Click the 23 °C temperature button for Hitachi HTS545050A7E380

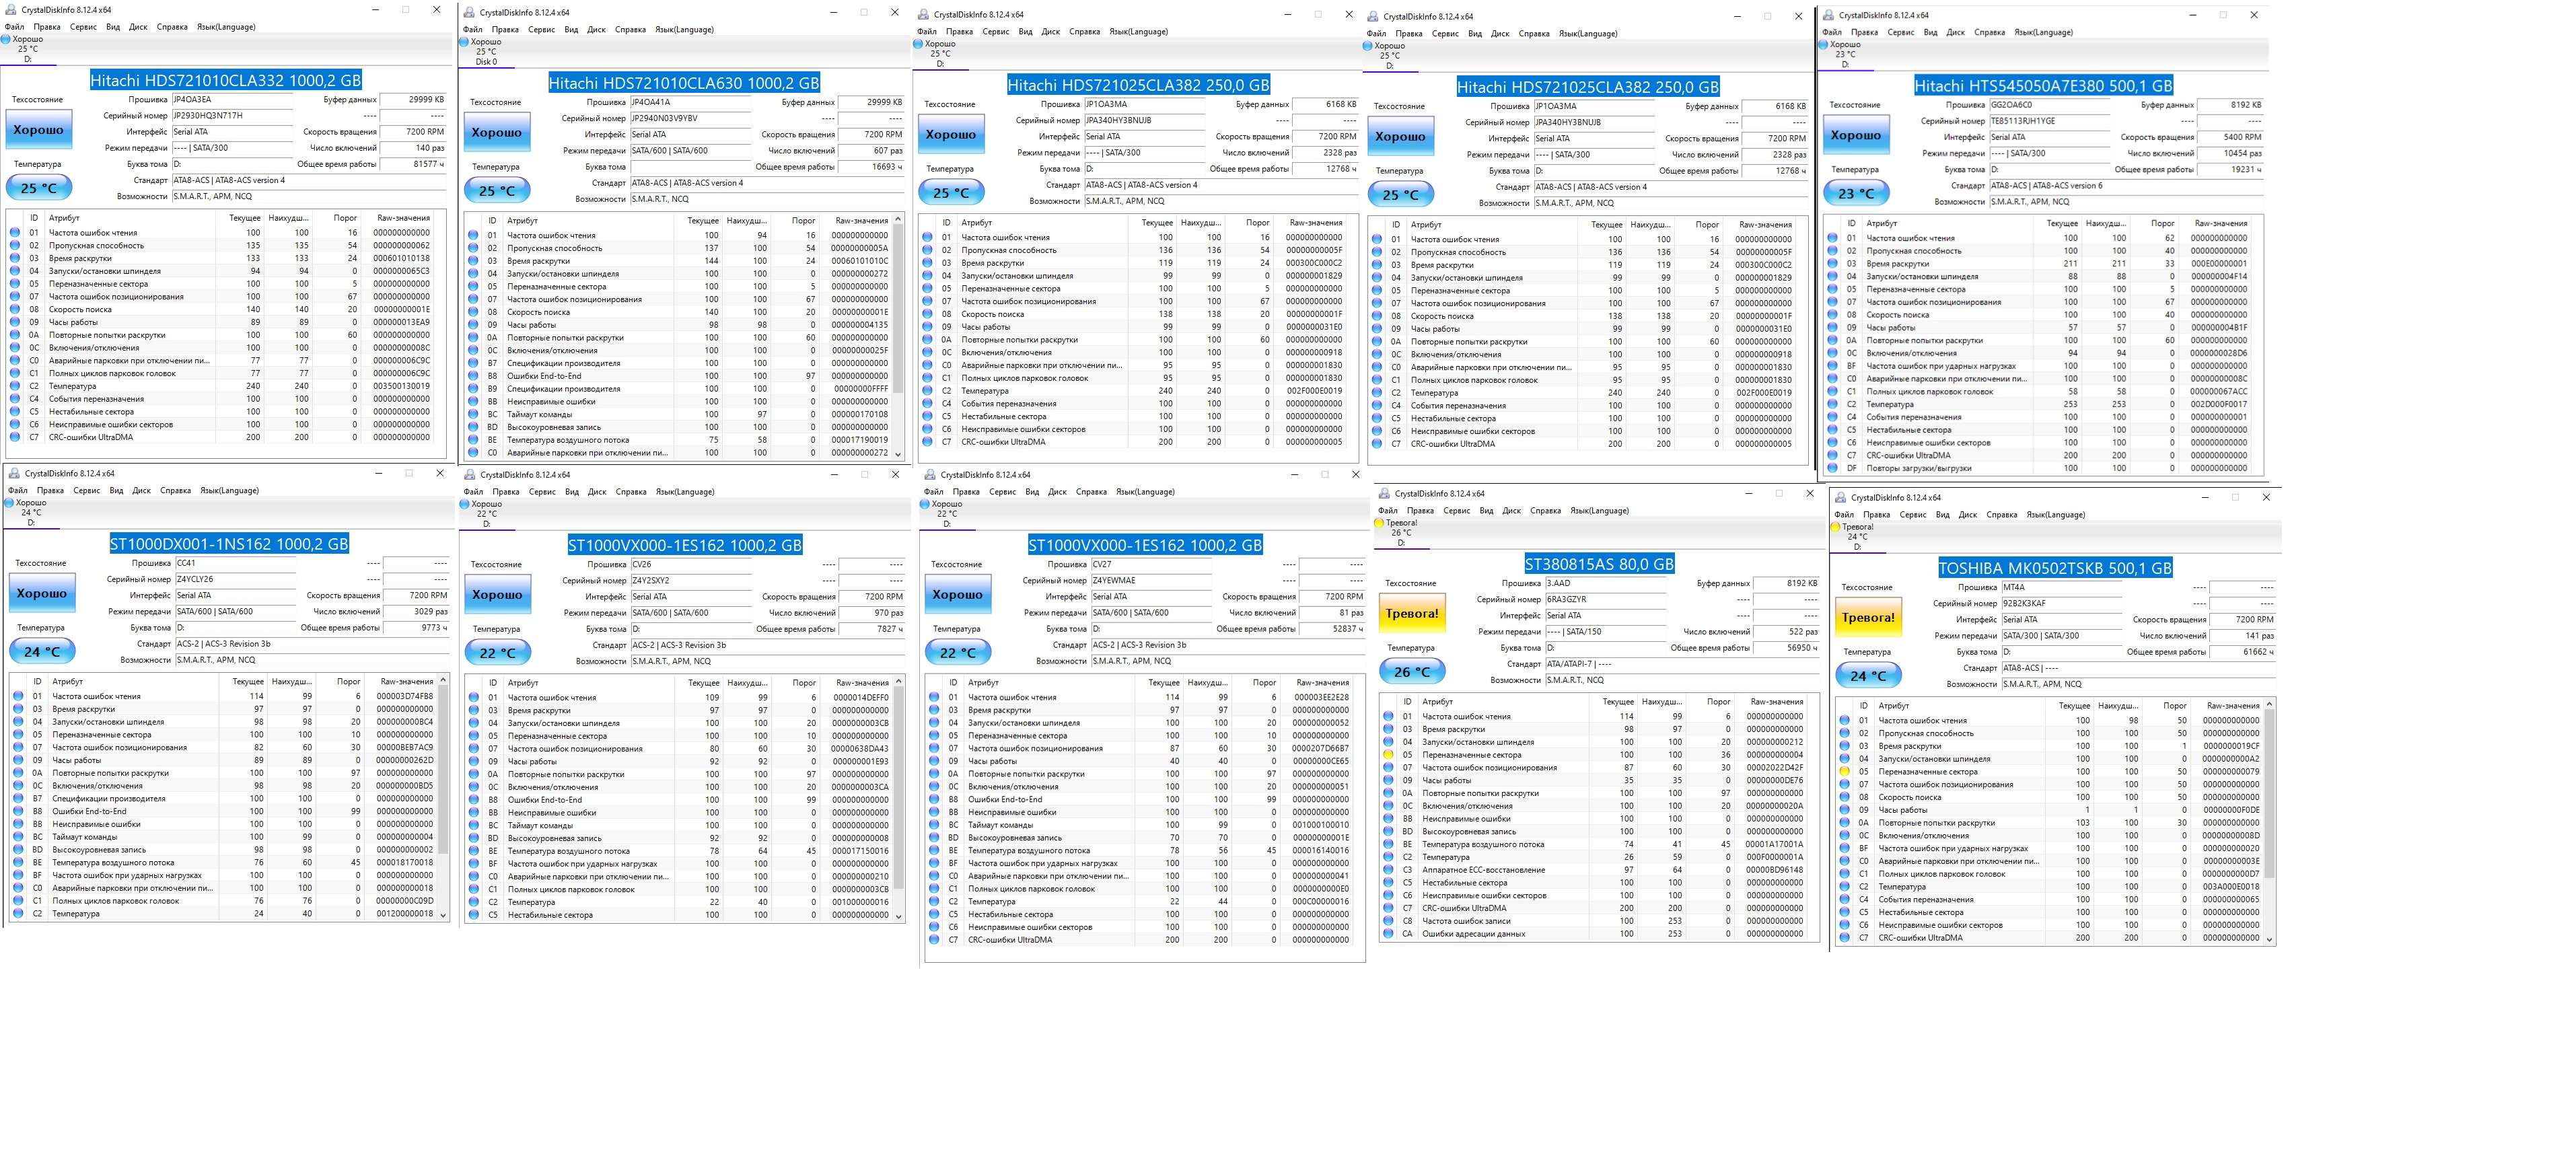pos(1856,194)
